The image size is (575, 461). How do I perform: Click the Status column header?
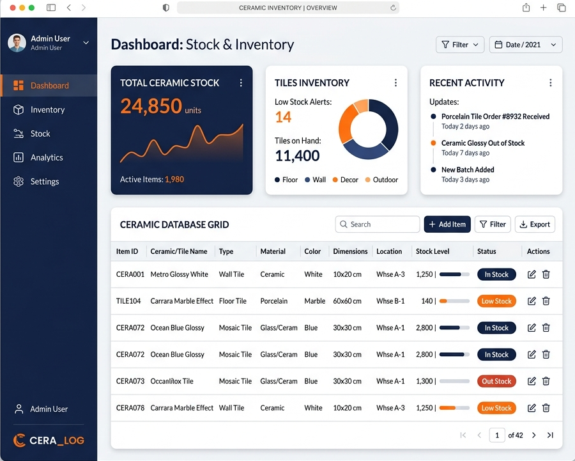(x=486, y=251)
